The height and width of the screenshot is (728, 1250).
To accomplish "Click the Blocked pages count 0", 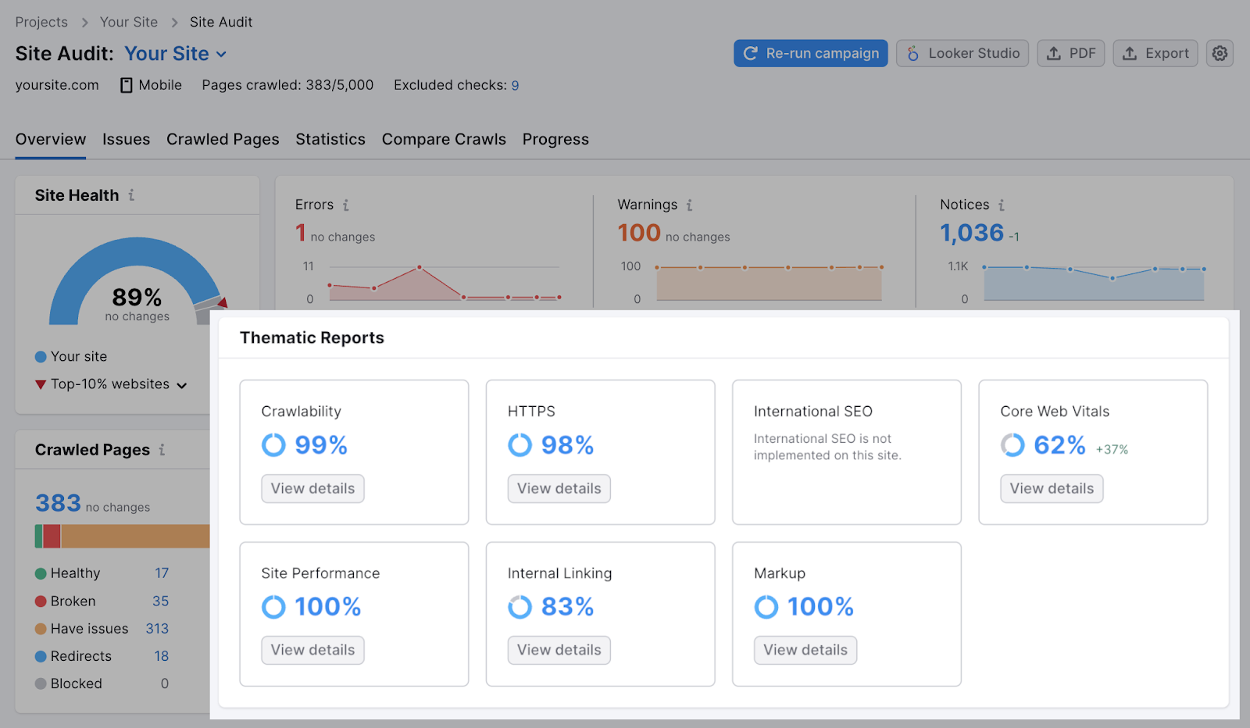I will [x=165, y=683].
